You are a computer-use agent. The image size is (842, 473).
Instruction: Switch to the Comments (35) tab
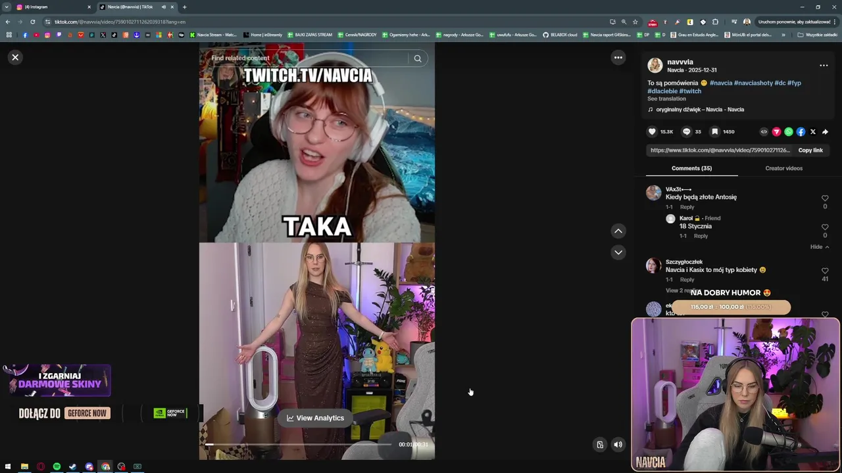pos(691,168)
